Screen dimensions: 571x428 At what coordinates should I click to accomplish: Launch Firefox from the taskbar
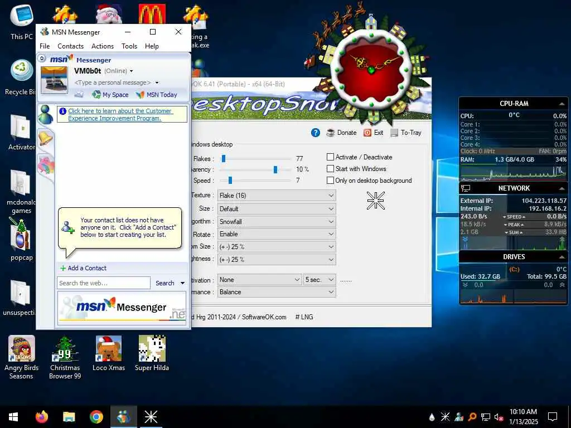[x=42, y=417]
